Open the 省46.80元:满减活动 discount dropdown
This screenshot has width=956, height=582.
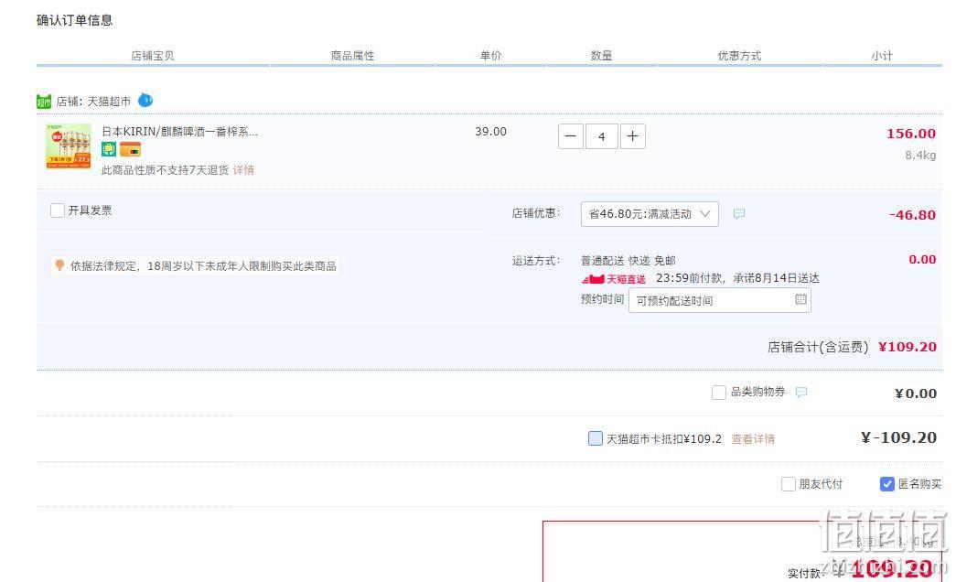(650, 213)
